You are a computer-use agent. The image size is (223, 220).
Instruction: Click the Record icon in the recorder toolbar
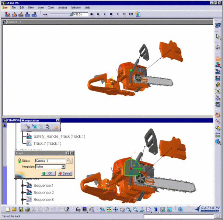7,14
